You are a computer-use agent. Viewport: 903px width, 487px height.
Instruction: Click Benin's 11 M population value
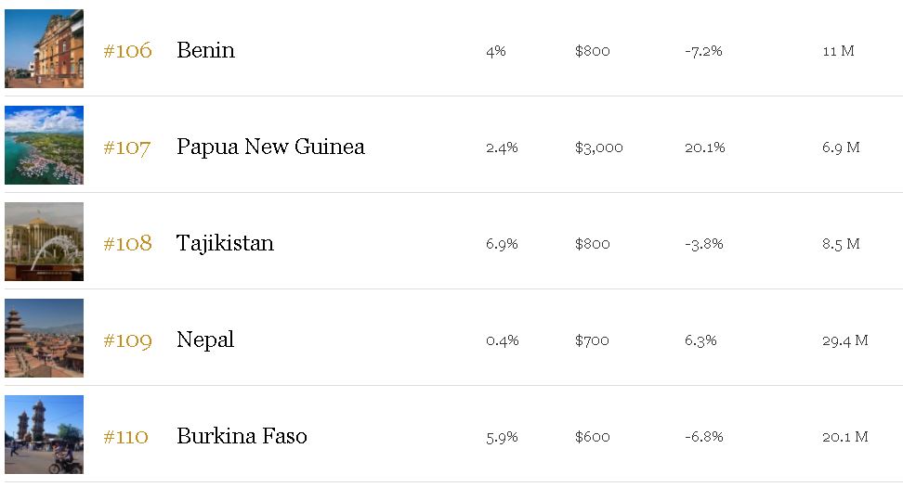coord(838,51)
